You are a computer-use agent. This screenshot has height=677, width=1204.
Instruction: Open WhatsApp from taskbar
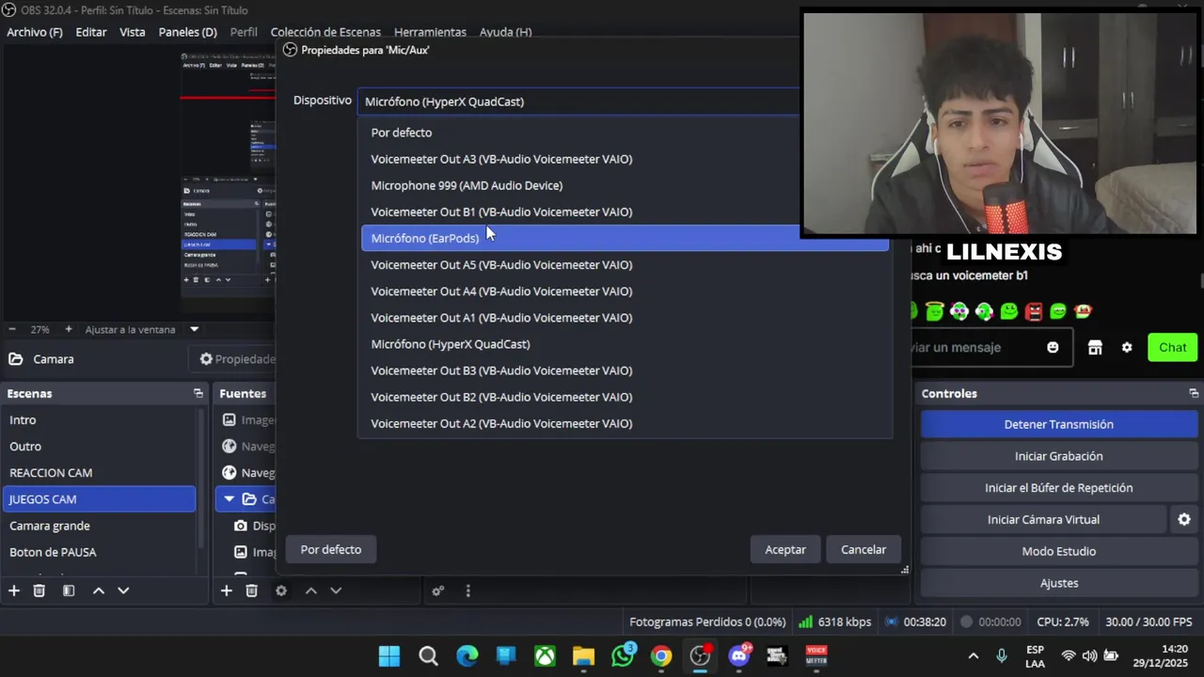point(623,655)
